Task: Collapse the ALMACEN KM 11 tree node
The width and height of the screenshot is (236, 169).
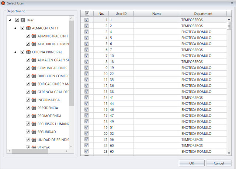Action: click(x=15, y=28)
